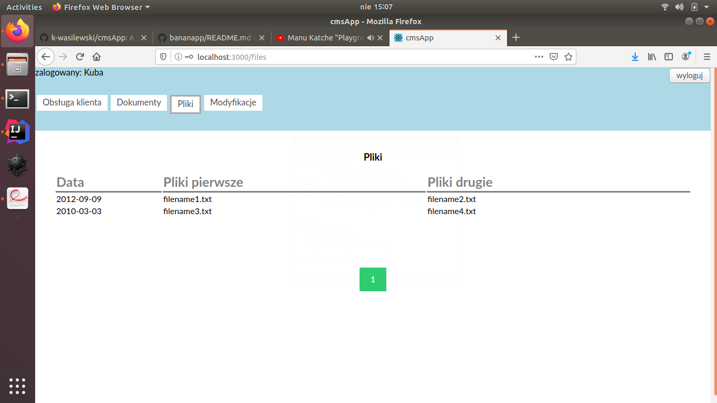Open filename2.txt in the table

click(x=451, y=199)
